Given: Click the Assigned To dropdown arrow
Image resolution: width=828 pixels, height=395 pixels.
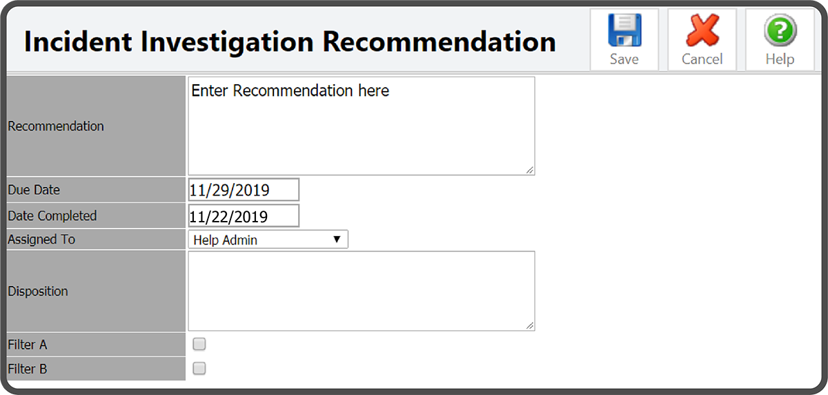Looking at the screenshot, I should coord(337,240).
